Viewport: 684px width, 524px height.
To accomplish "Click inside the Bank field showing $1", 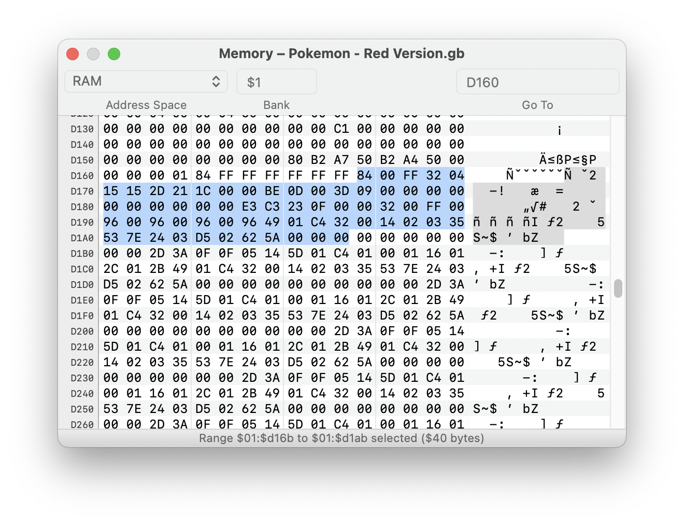I will click(276, 81).
